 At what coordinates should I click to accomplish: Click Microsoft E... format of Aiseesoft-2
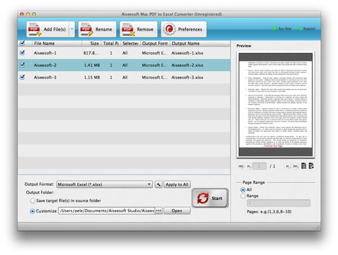point(154,65)
